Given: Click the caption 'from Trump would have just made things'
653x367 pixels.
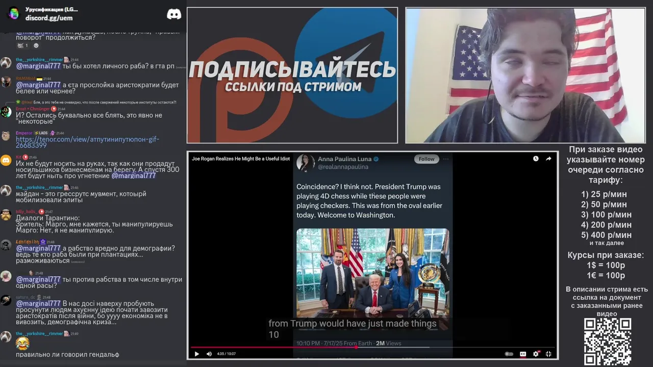Looking at the screenshot, I should (353, 323).
